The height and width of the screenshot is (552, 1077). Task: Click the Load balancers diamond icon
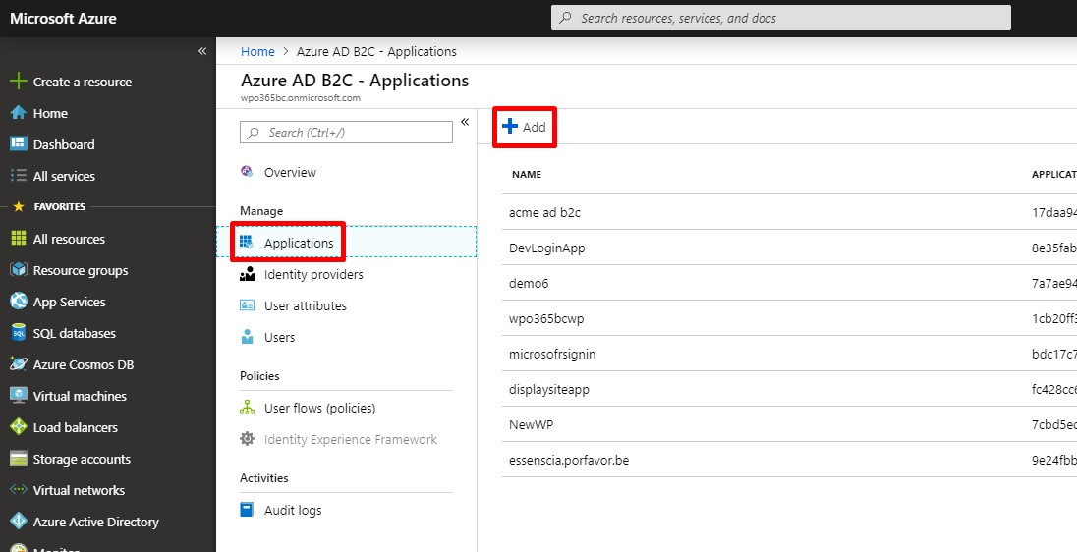click(x=18, y=427)
